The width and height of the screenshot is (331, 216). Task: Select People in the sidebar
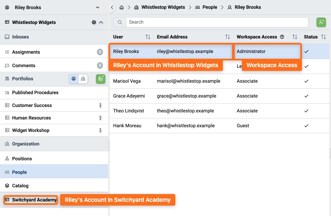click(x=54, y=172)
